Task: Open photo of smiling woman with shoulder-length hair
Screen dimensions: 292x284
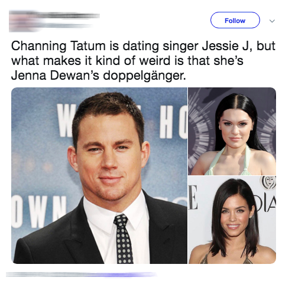Action: 232,220
